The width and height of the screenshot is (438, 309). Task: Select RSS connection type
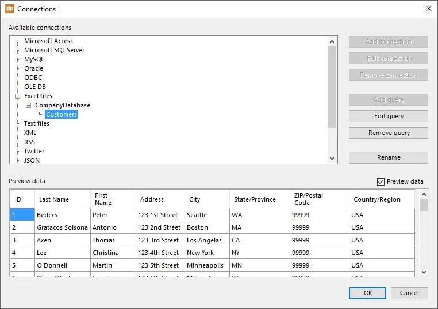click(30, 142)
